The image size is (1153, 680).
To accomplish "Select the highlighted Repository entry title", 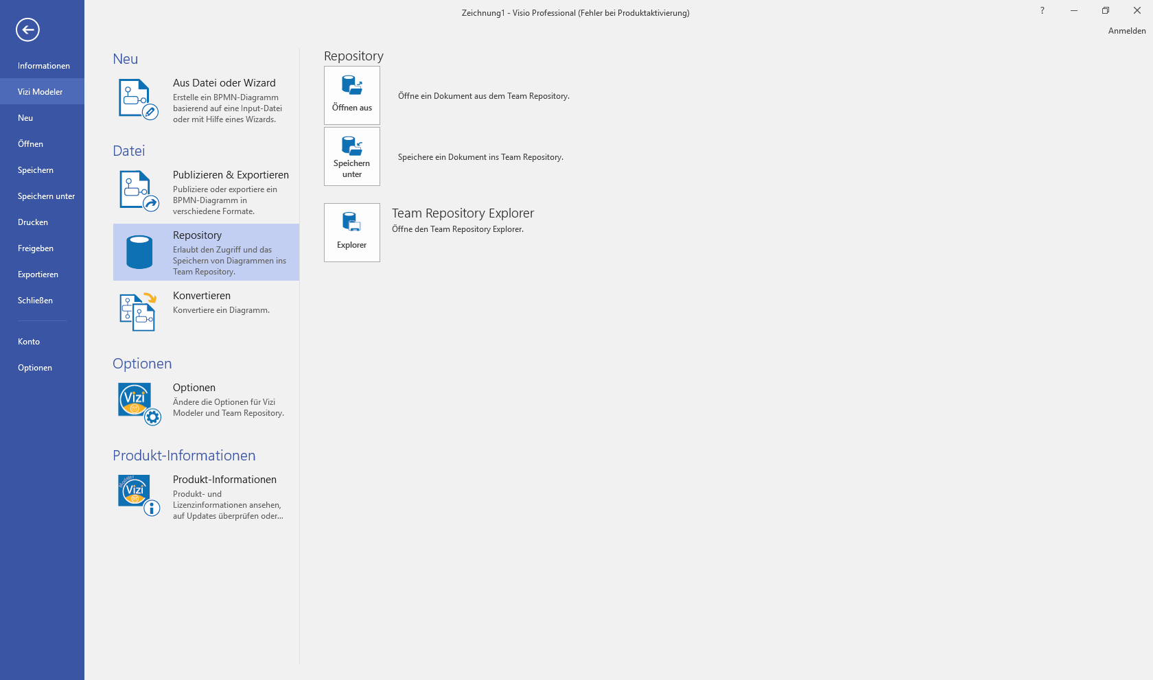I will point(198,235).
